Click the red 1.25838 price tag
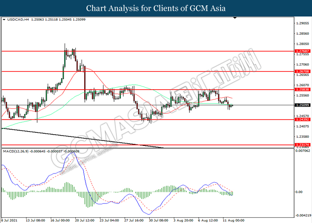The image size is (312, 223). pos(302,90)
